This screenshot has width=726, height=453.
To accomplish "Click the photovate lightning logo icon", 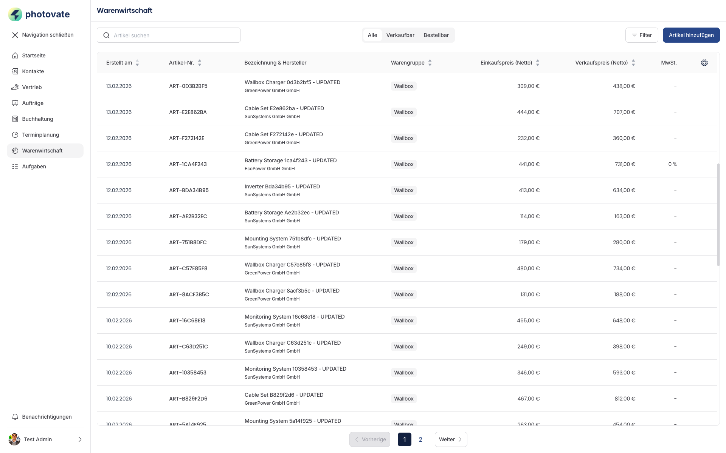I will point(15,14).
